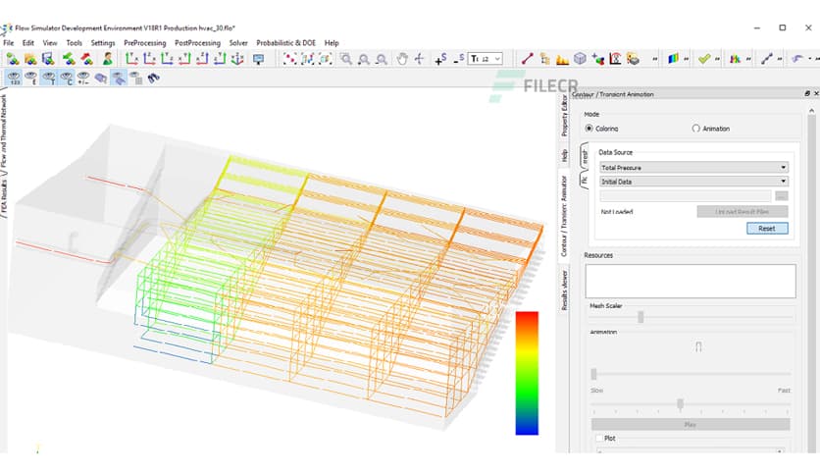Open the Tools menu
The width and height of the screenshot is (820, 475).
click(x=75, y=43)
